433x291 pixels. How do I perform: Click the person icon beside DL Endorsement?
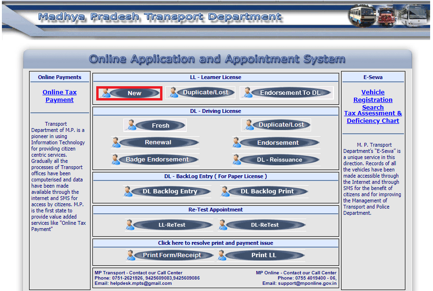coord(237,142)
